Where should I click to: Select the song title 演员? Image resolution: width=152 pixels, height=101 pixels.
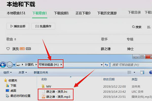pyautogui.click(x=15, y=49)
